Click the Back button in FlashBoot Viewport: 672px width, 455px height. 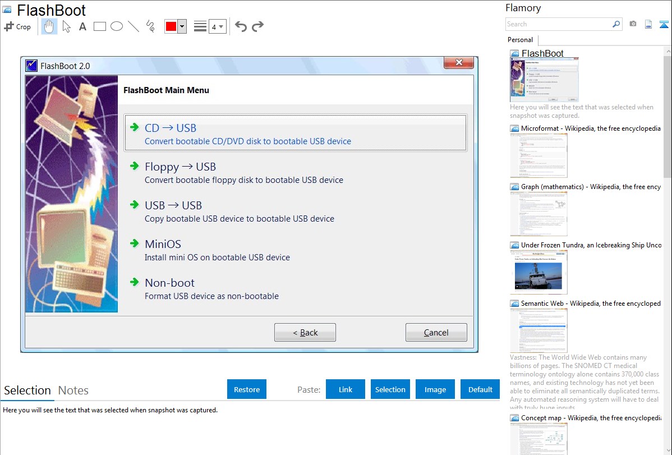305,332
